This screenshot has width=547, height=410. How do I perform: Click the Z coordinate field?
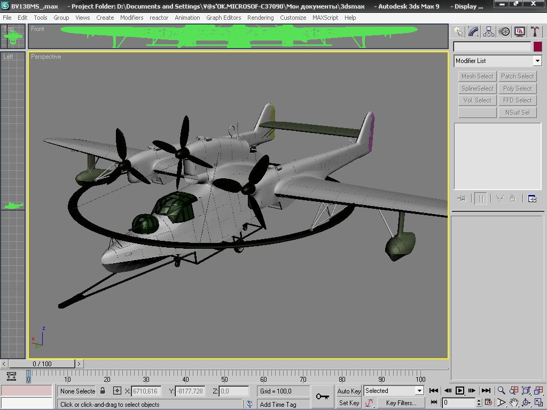coord(234,391)
